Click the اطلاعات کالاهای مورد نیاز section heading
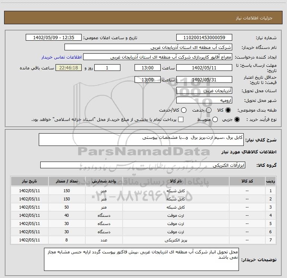The height and width of the screenshot is (278, 287). tap(249, 152)
